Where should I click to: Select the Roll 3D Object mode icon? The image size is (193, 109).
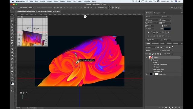(109, 8)
